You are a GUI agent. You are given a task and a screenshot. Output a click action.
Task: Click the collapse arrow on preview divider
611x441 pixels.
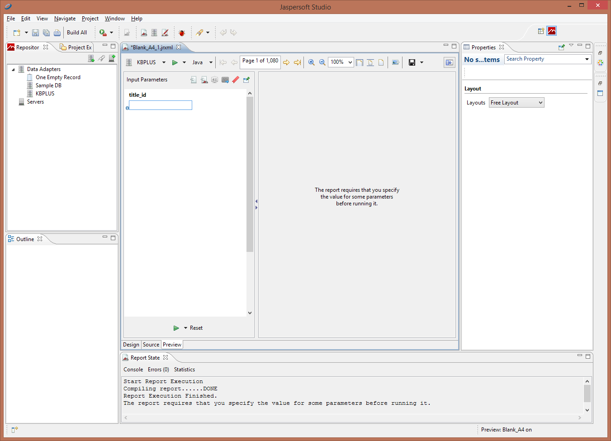click(x=256, y=201)
